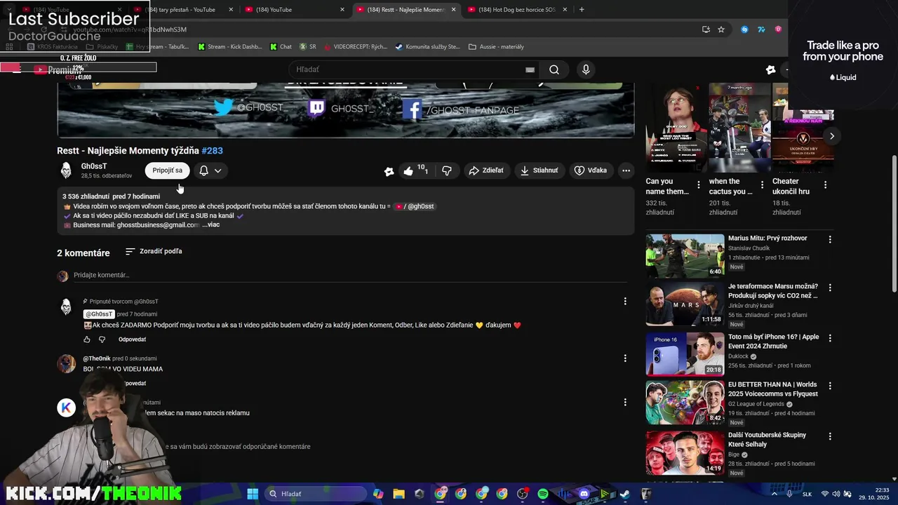Click the Windows taskbar Hľadať search box
This screenshot has height=505, width=898.
click(316, 494)
